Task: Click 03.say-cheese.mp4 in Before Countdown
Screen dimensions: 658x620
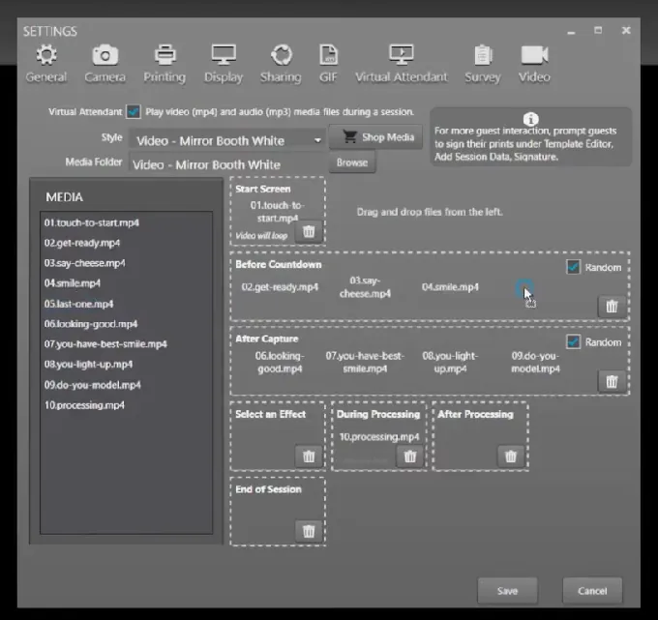Action: point(365,287)
